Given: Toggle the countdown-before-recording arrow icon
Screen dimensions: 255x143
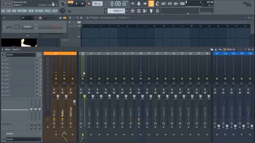Looking at the screenshot, I should coord(145,4).
